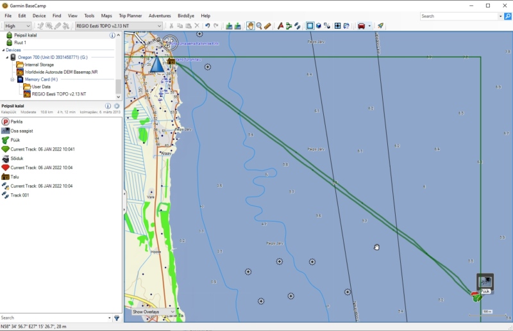This screenshot has height=331, width=513.
Task: Collapse the Memory Card (H:) node
Action: [12, 79]
